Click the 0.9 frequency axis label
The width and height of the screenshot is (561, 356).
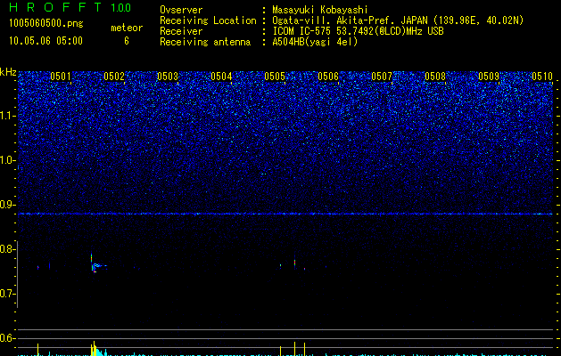coord(8,205)
